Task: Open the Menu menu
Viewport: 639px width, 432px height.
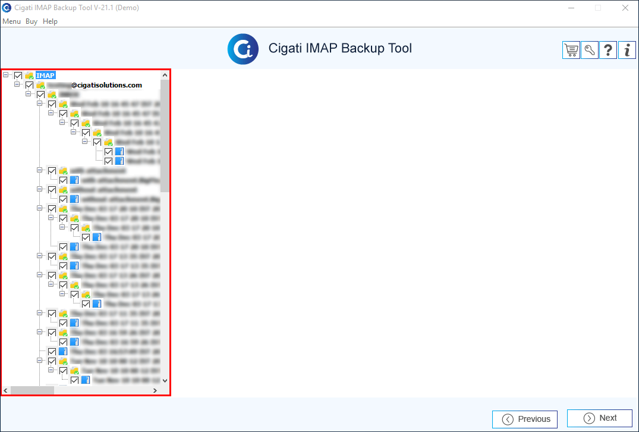Action: pyautogui.click(x=11, y=21)
